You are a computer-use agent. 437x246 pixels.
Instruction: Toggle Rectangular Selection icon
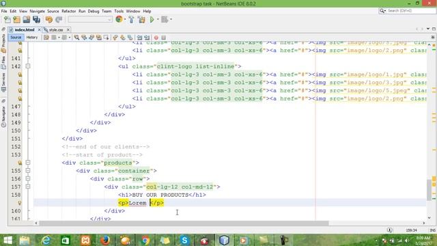point(107,38)
